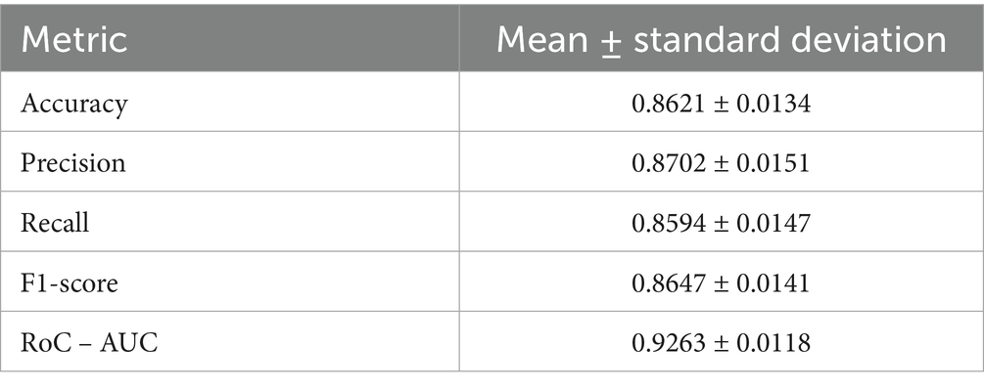Click the Mean ± standard deviation header
The image size is (984, 389).
[x=721, y=39]
